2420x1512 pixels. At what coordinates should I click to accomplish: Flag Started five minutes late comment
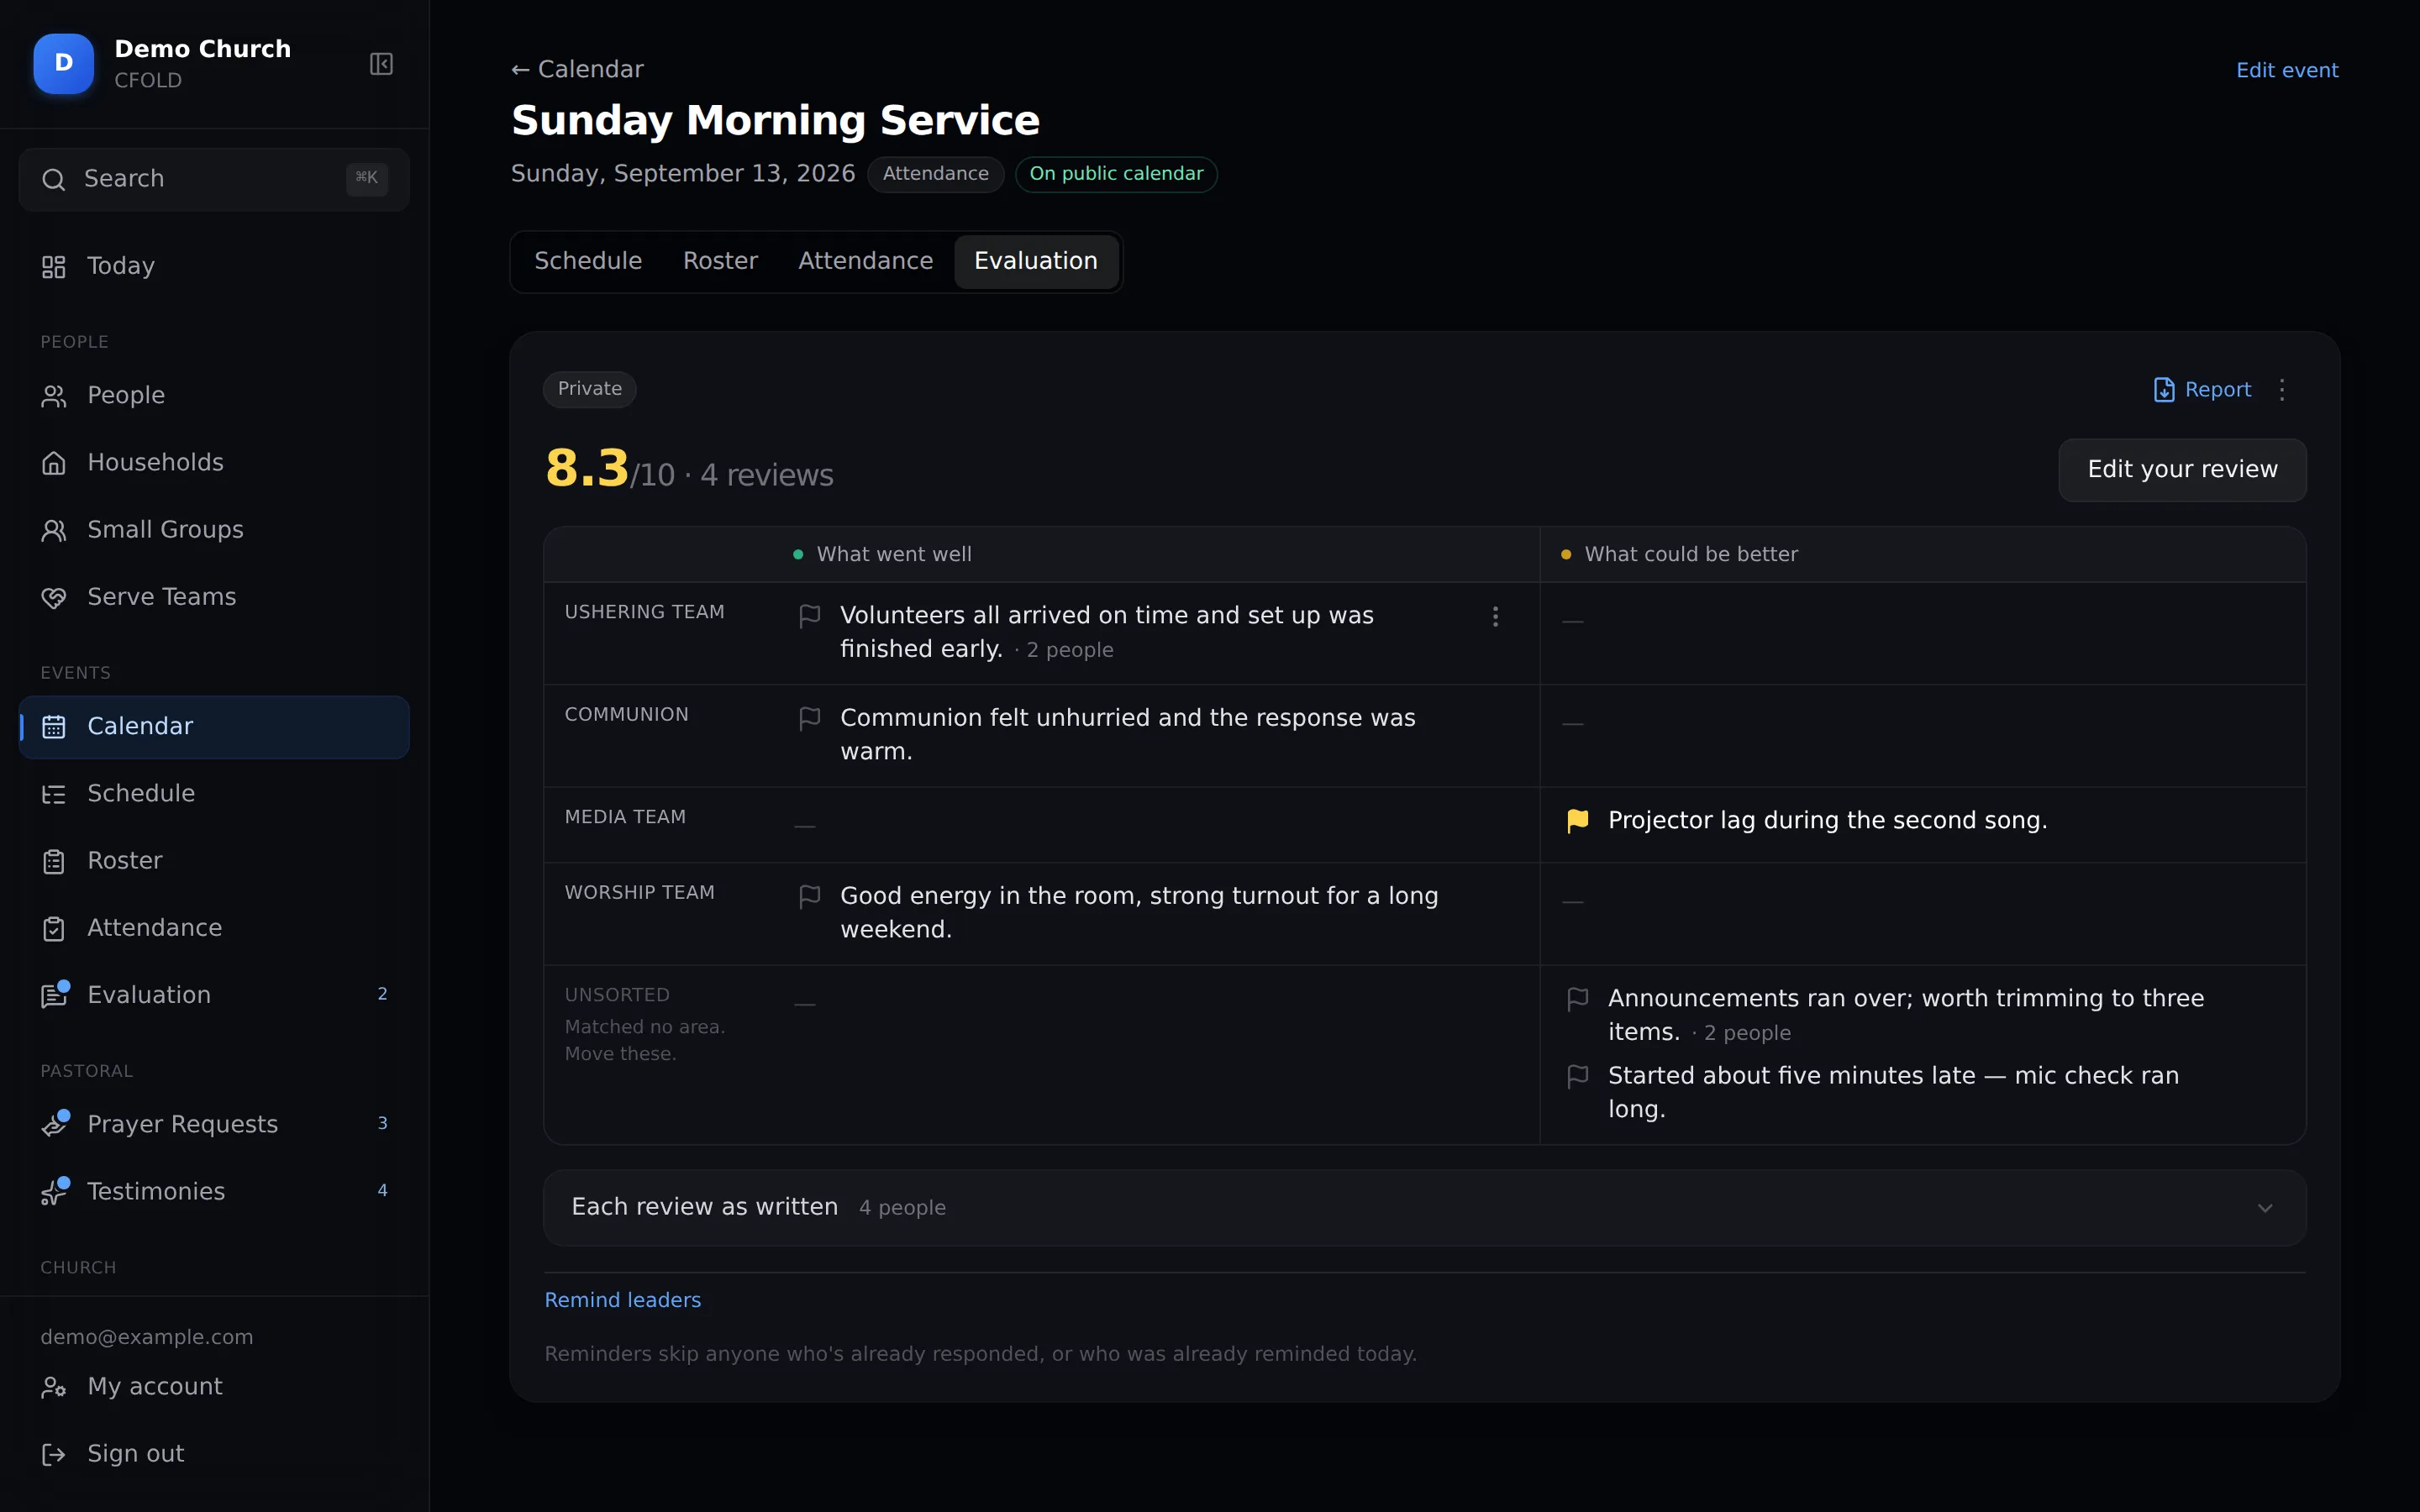click(1578, 1076)
